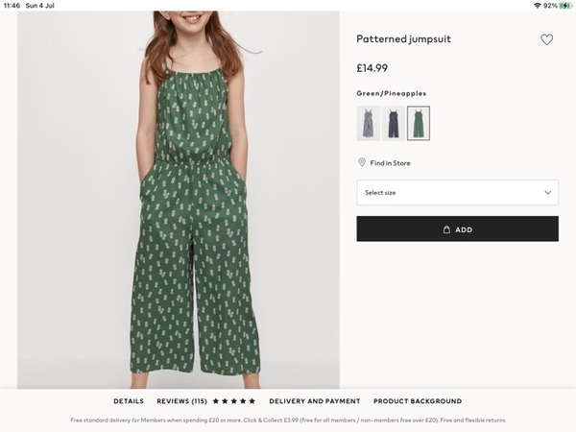576x432 pixels.
Task: Select the green pineapples colour swatch
Action: tap(419, 123)
